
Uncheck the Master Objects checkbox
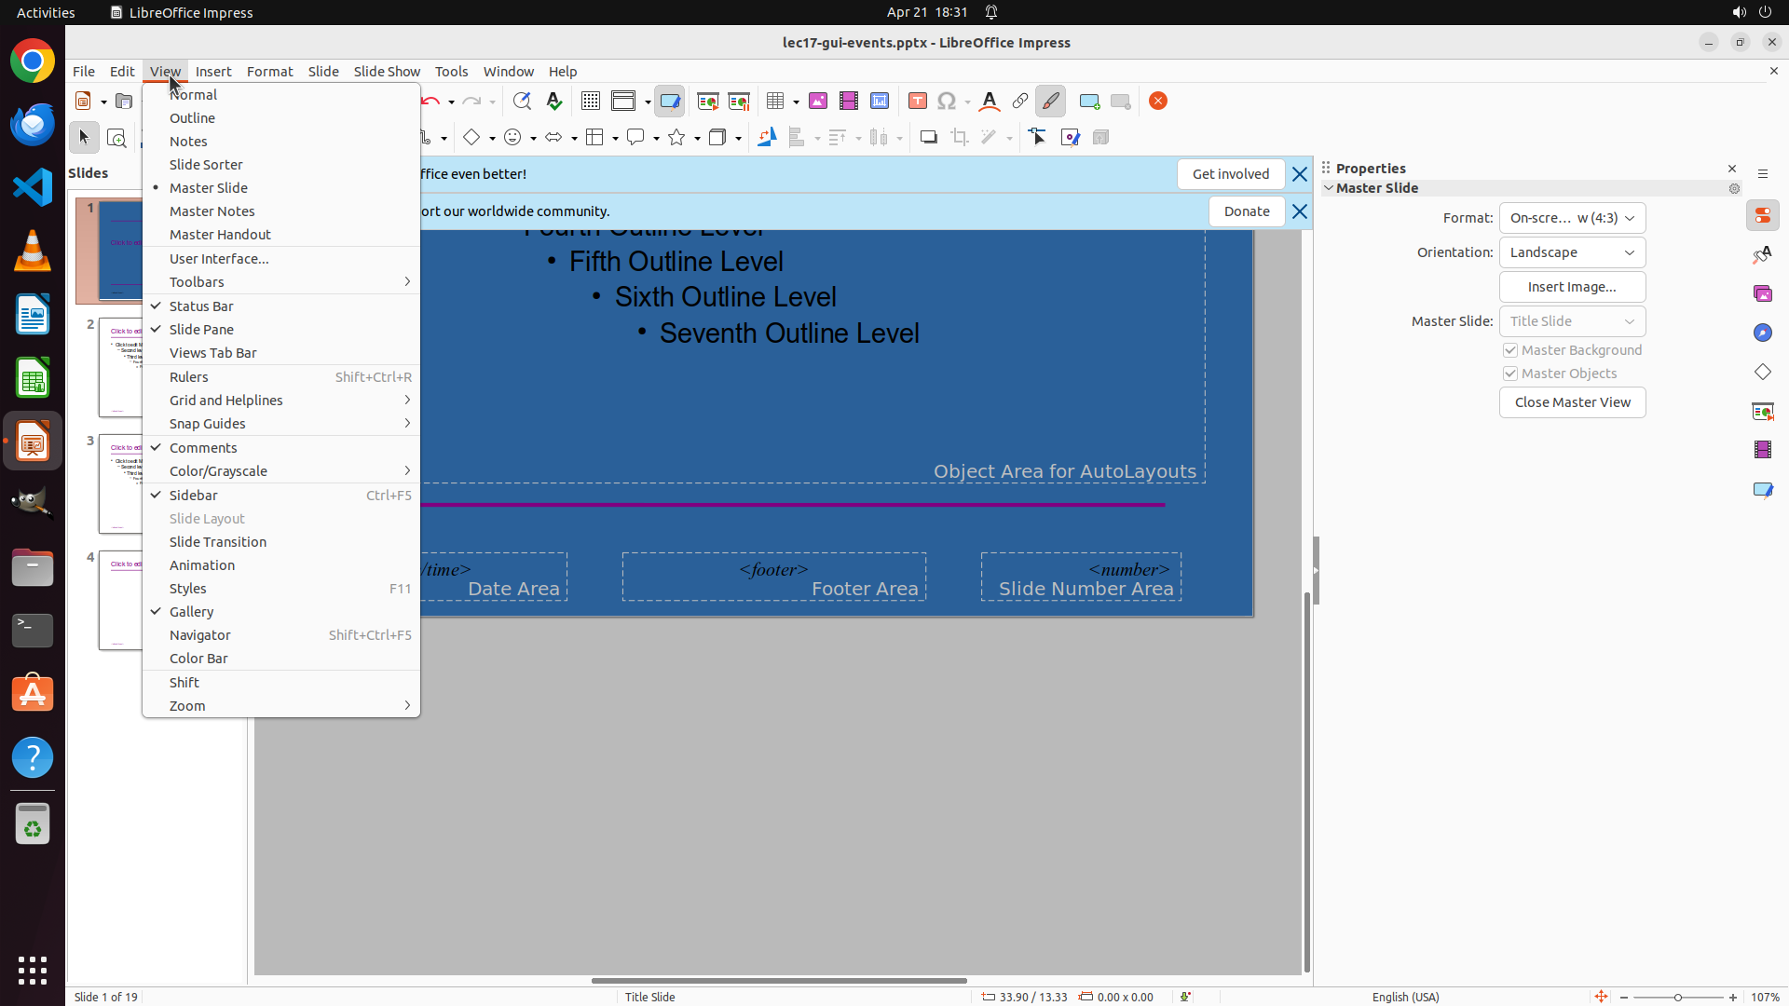[x=1510, y=374]
